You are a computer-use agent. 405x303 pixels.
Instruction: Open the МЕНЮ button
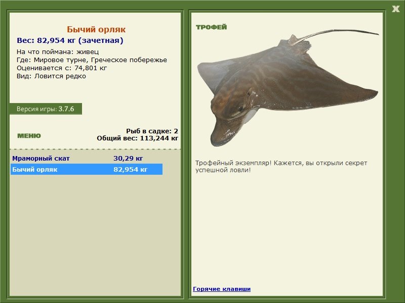point(29,136)
